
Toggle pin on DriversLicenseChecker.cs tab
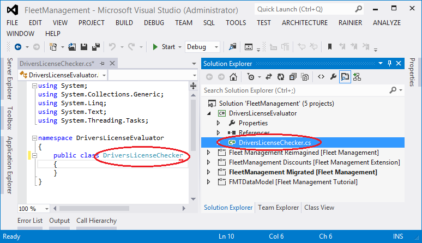101,64
